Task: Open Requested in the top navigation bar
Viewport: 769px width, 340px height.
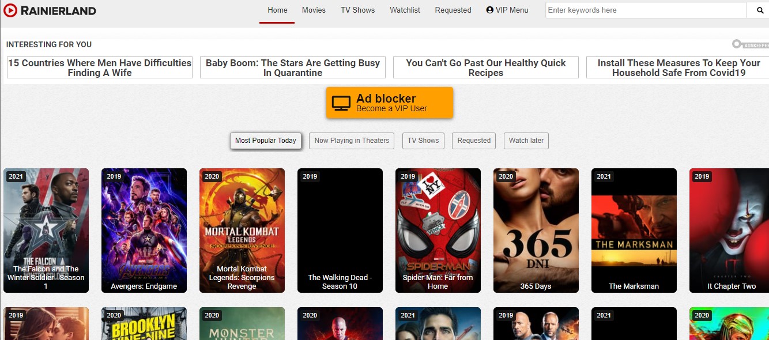Action: 453,10
